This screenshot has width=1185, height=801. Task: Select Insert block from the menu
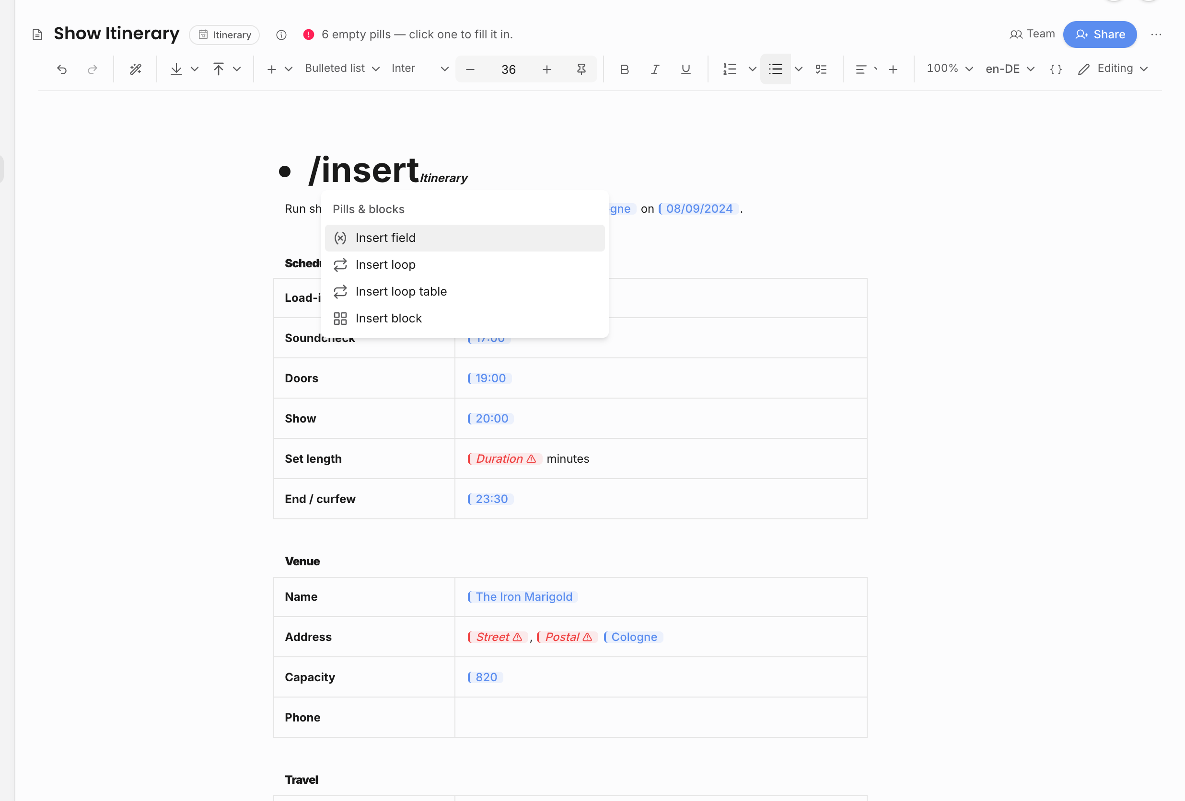[x=465, y=318]
